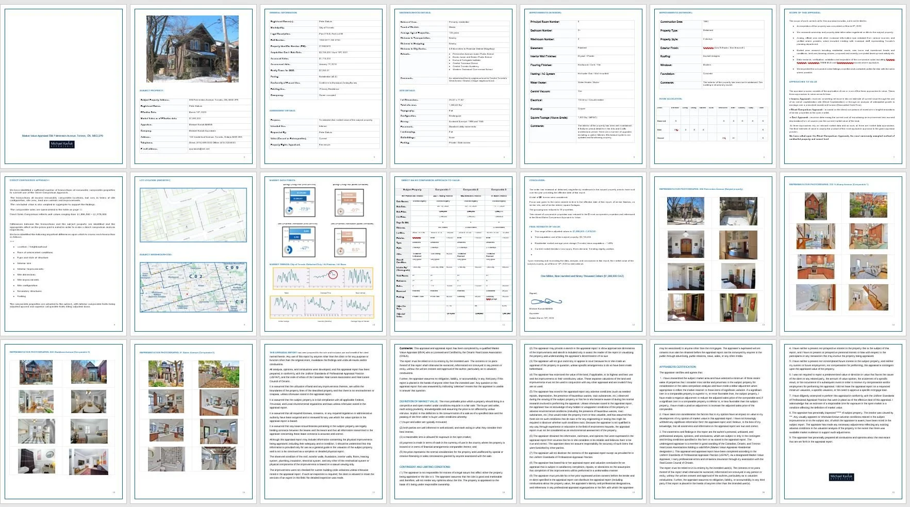Click the Michael Kavluk logo on the last page

pos(841,477)
